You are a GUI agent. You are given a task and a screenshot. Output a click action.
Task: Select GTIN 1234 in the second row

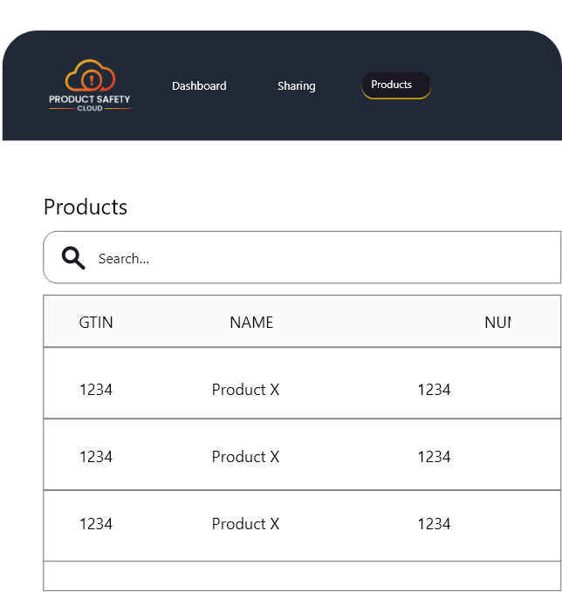(x=96, y=457)
